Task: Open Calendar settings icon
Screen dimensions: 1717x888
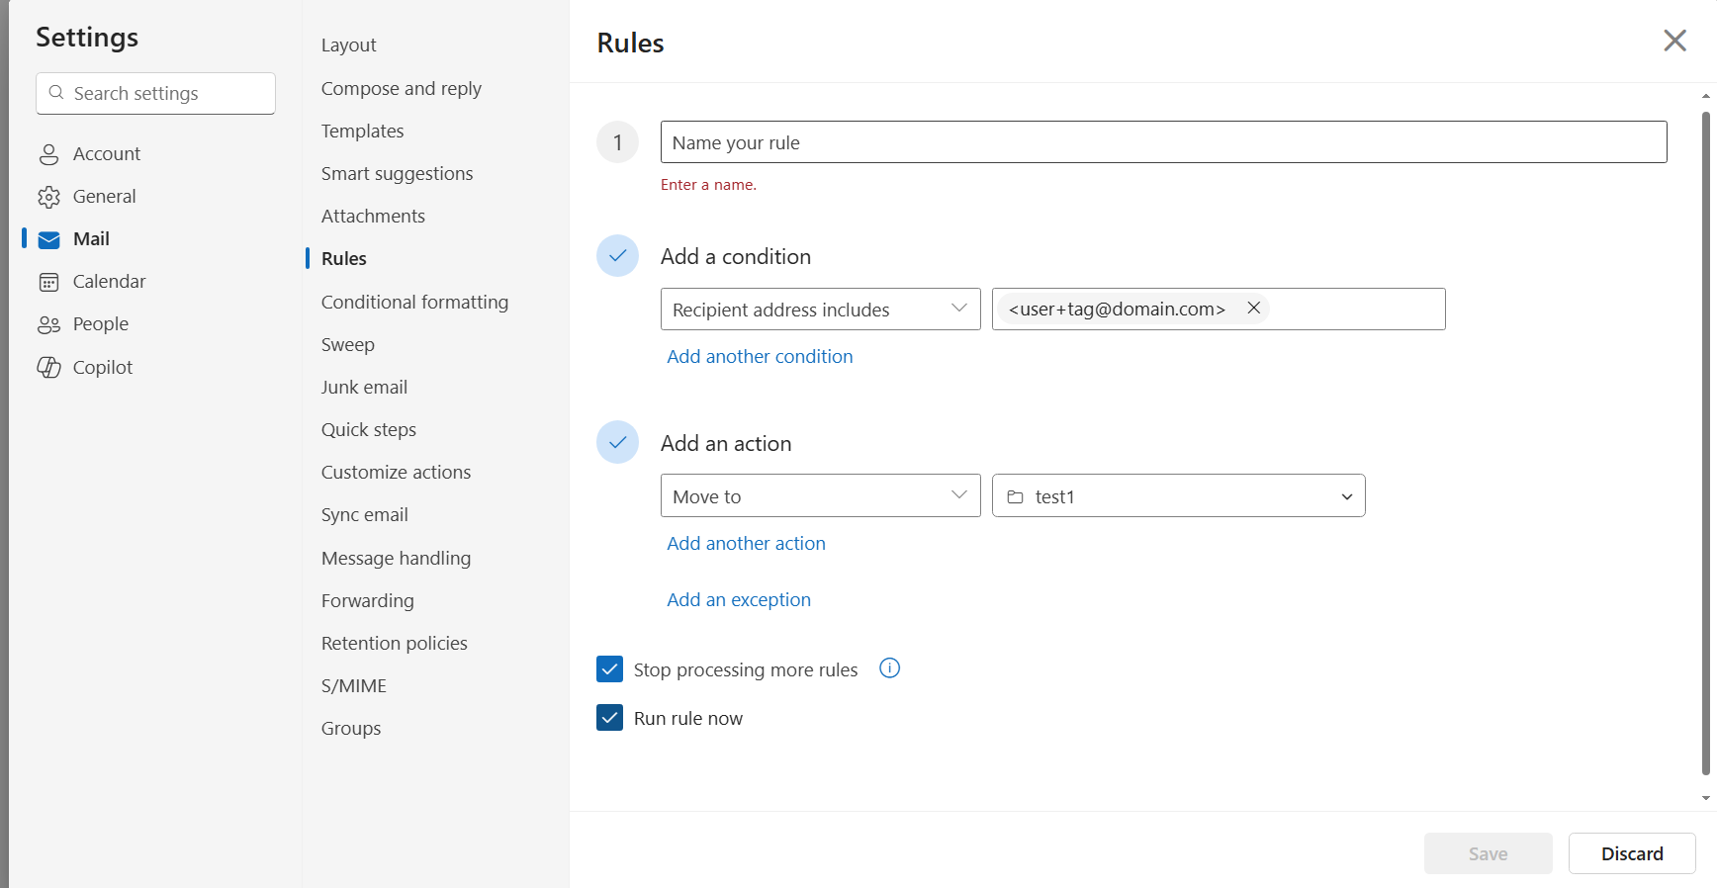Action: pos(48,282)
